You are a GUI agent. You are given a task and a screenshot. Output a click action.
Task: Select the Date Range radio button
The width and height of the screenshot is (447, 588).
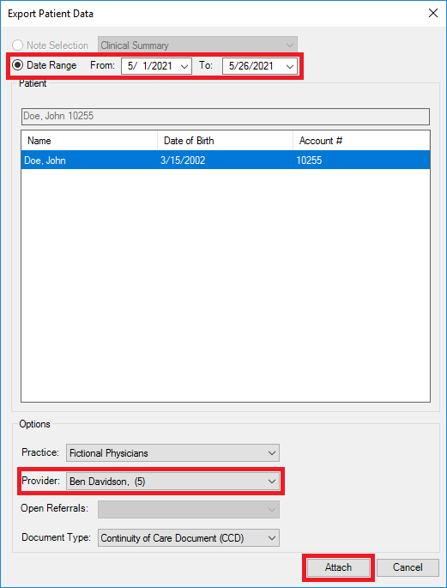click(17, 65)
